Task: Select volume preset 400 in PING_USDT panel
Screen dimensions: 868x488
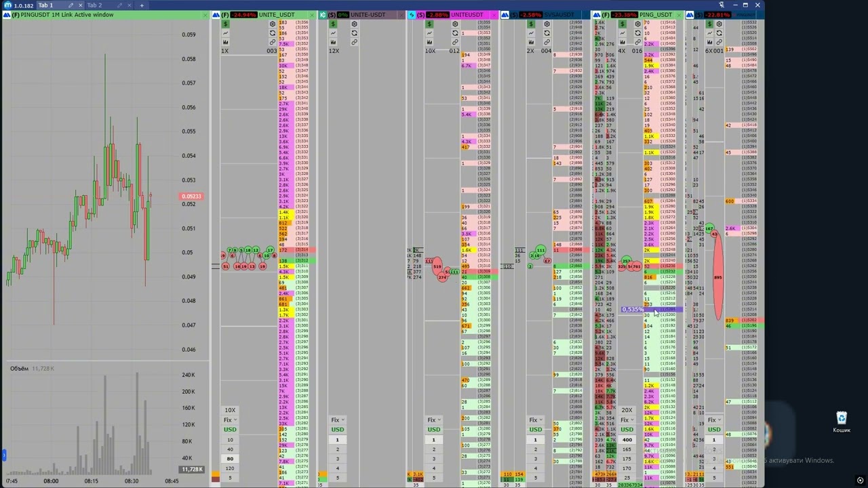Action: tap(627, 440)
